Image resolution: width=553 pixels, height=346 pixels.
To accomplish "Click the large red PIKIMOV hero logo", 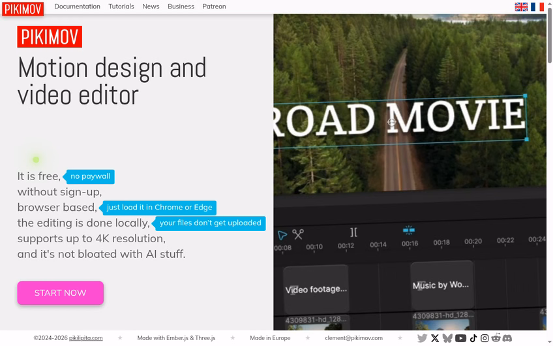I will coord(50,37).
